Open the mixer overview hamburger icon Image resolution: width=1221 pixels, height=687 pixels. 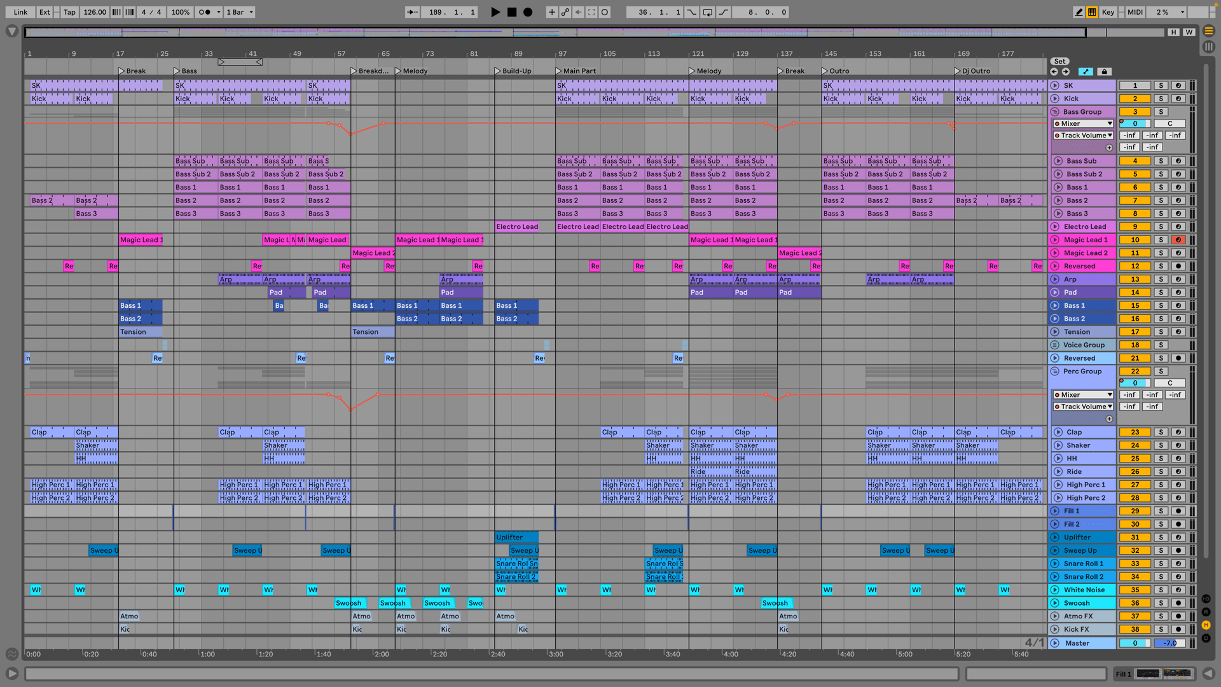1208,31
